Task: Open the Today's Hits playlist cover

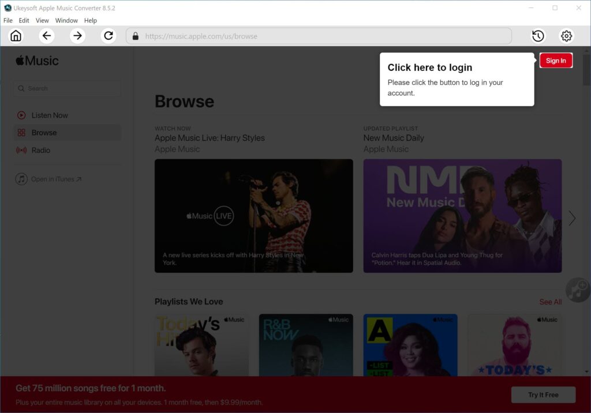Action: [x=201, y=345]
